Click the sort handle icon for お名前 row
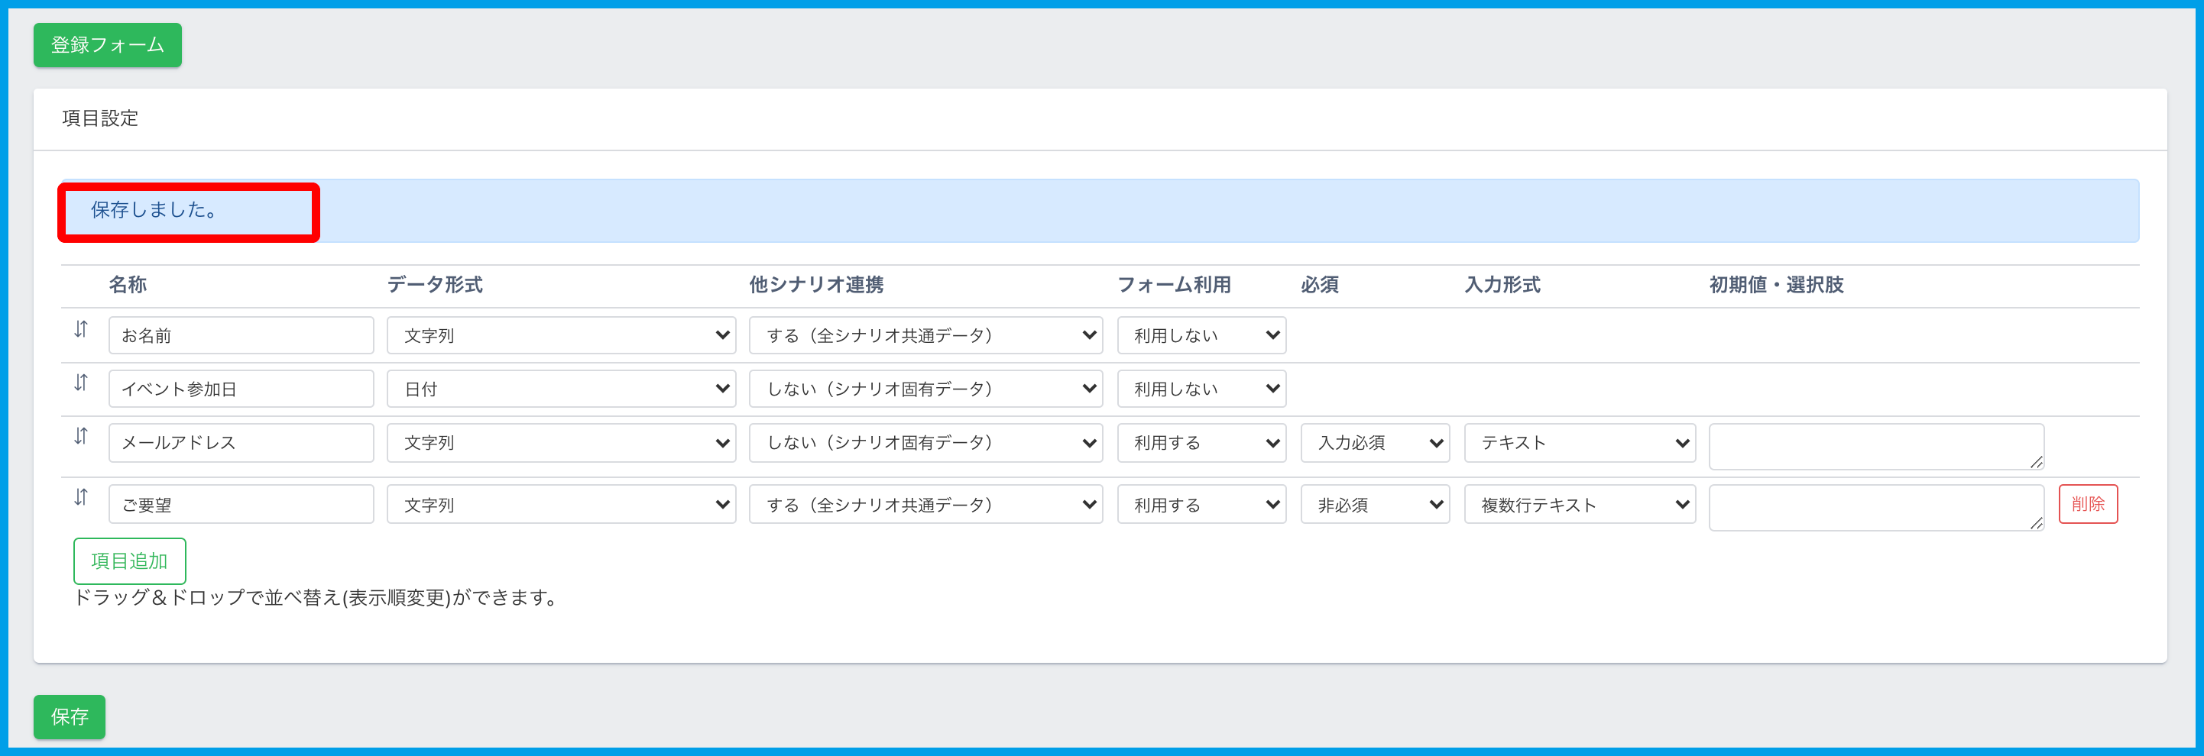Viewport: 2204px width, 756px height. tap(80, 329)
